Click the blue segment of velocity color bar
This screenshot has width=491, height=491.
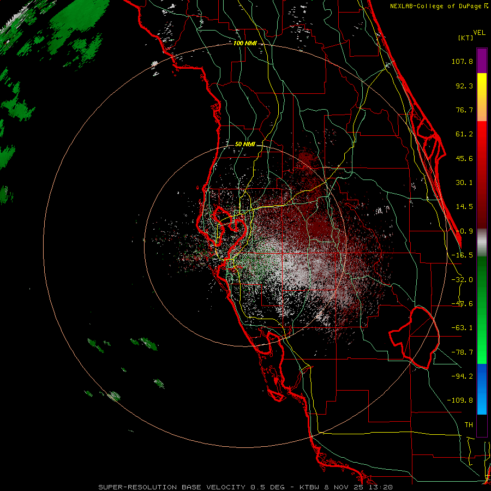[482, 389]
